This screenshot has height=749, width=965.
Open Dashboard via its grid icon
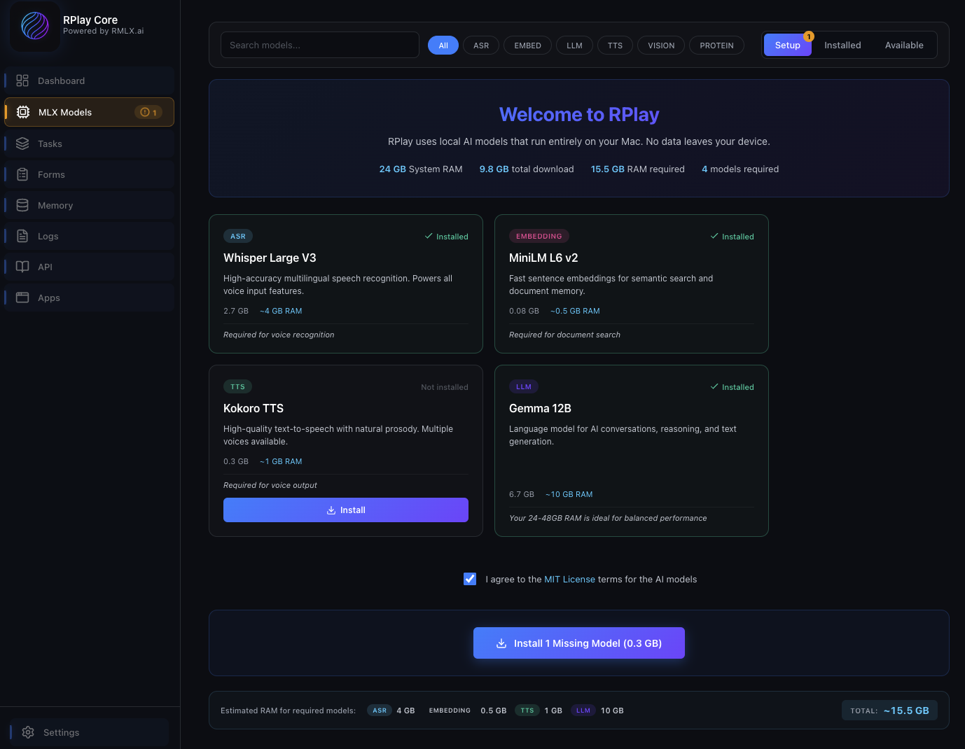pyautogui.click(x=22, y=80)
